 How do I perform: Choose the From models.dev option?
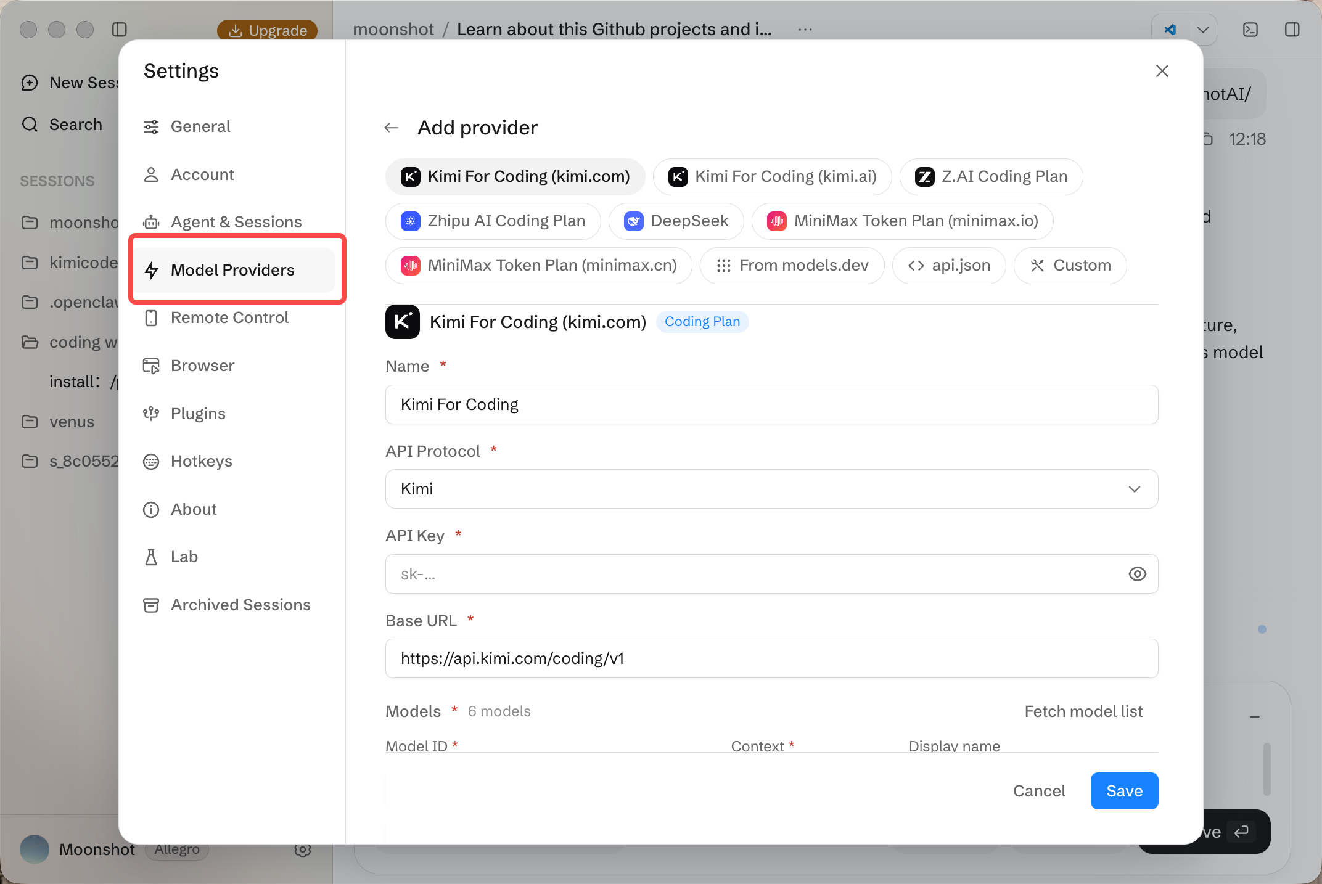(792, 266)
